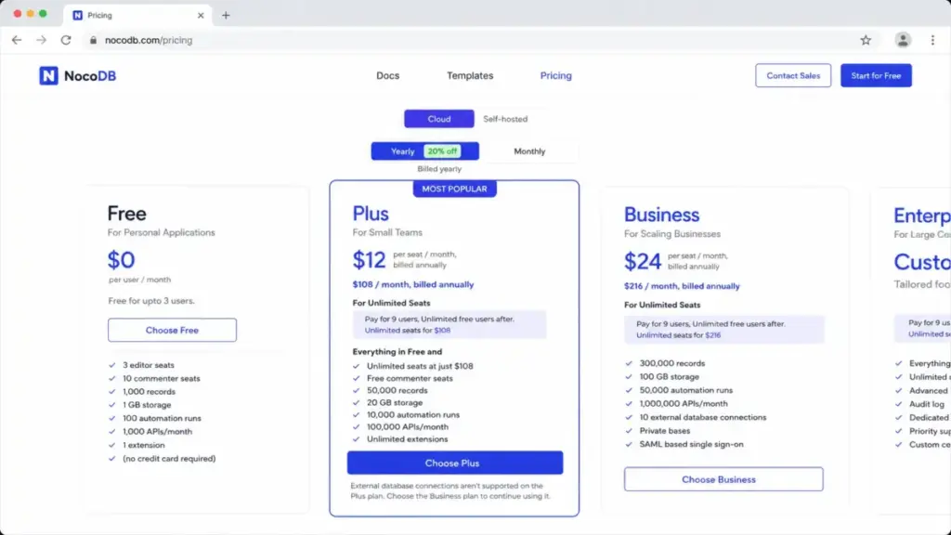Click the Business plan heading
The width and height of the screenshot is (951, 535).
661,215
